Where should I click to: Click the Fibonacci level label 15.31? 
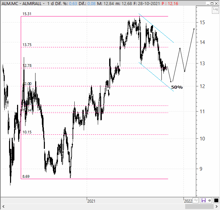27,14
